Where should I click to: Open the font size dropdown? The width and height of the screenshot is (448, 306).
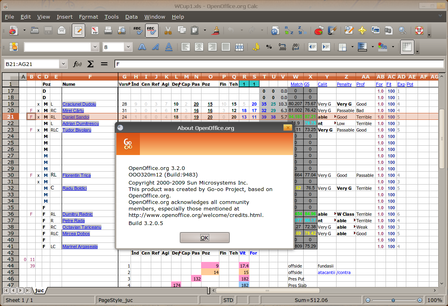point(128,47)
